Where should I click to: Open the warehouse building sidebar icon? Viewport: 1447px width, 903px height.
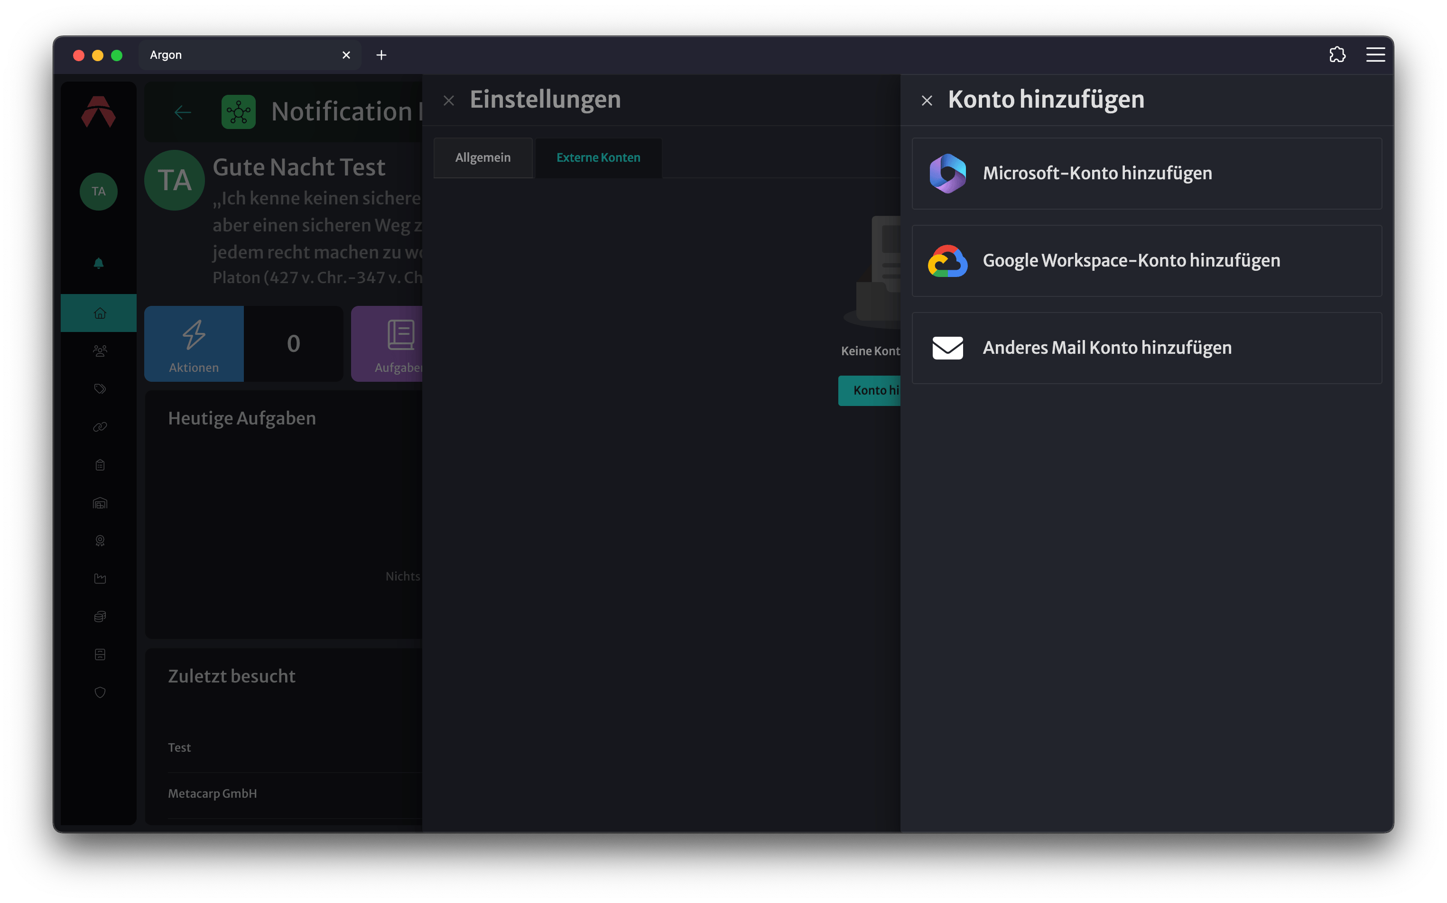tap(100, 503)
